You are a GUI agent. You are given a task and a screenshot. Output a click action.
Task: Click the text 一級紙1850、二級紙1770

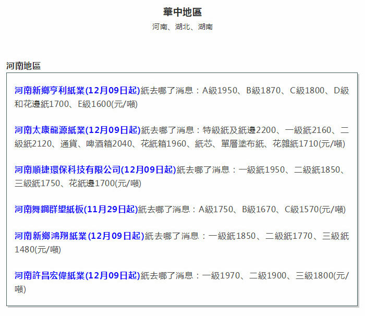[261, 236]
